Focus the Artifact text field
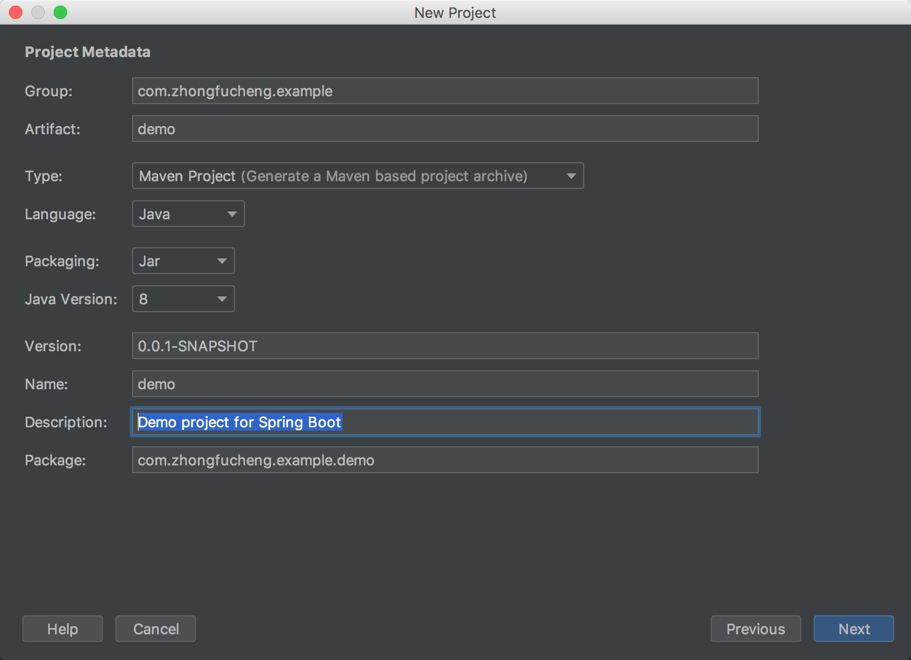Image resolution: width=911 pixels, height=660 pixels. [x=445, y=129]
